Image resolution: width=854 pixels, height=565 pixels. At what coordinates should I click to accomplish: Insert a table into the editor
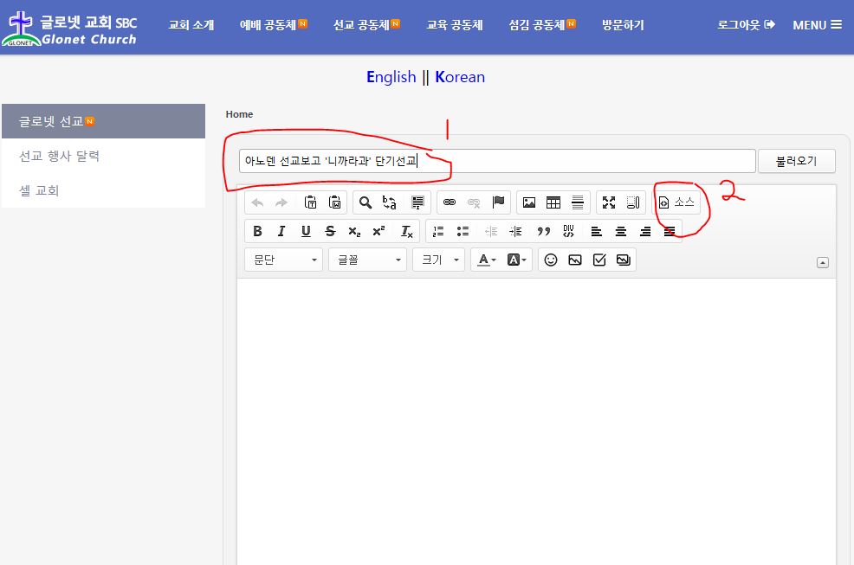pyautogui.click(x=553, y=202)
